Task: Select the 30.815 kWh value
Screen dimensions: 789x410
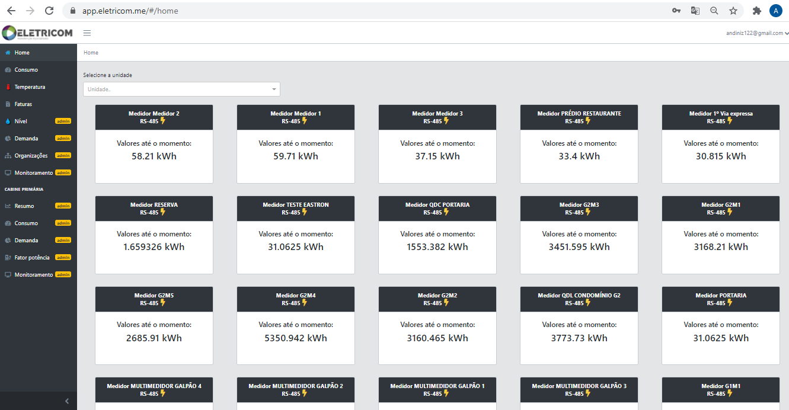Action: pyautogui.click(x=721, y=156)
